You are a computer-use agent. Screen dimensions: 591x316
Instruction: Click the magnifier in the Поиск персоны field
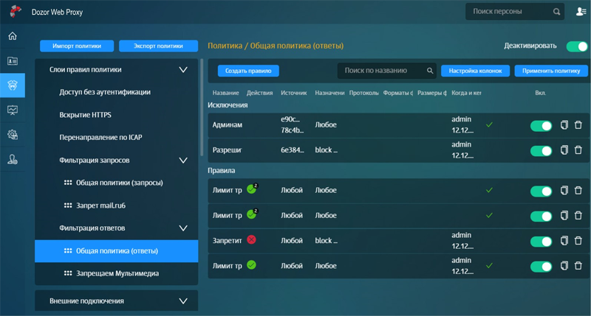(556, 12)
